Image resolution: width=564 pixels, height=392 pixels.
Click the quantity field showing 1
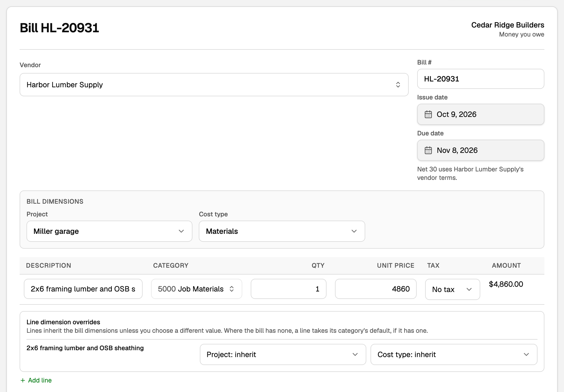click(288, 289)
